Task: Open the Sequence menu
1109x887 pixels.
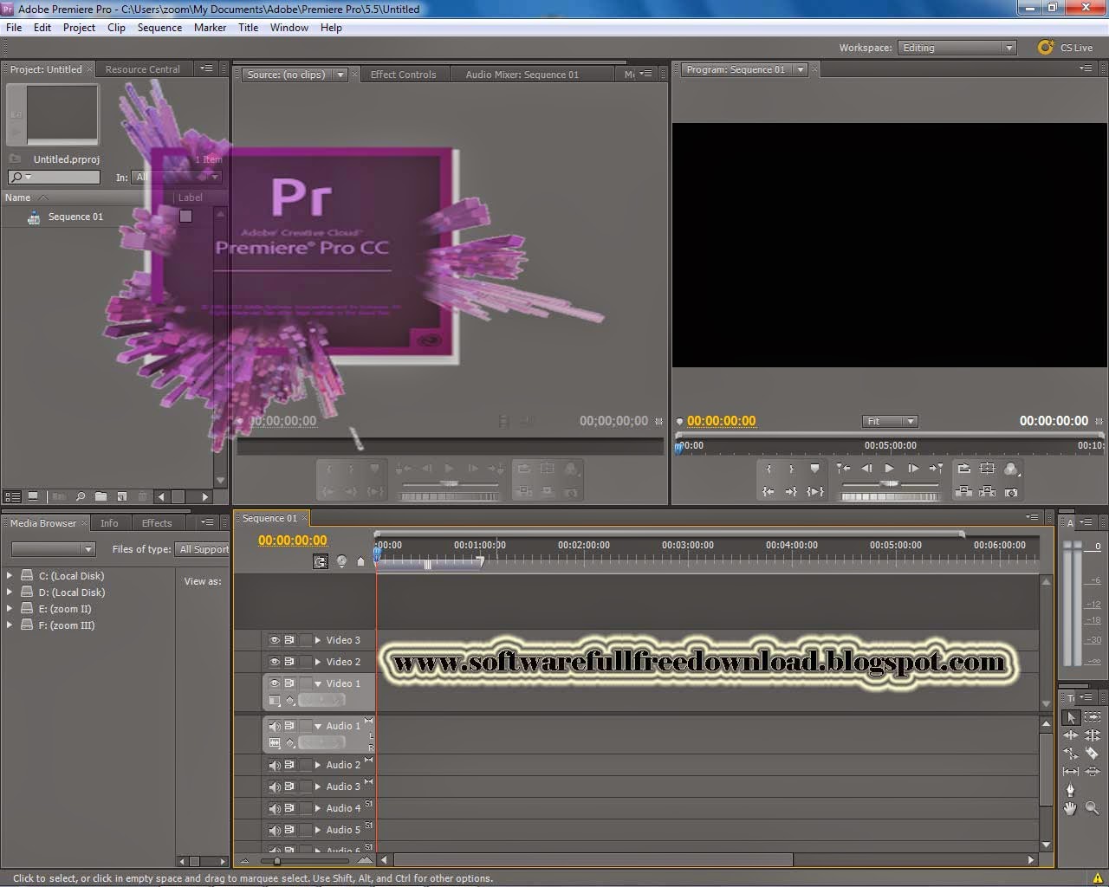Action: coord(159,28)
